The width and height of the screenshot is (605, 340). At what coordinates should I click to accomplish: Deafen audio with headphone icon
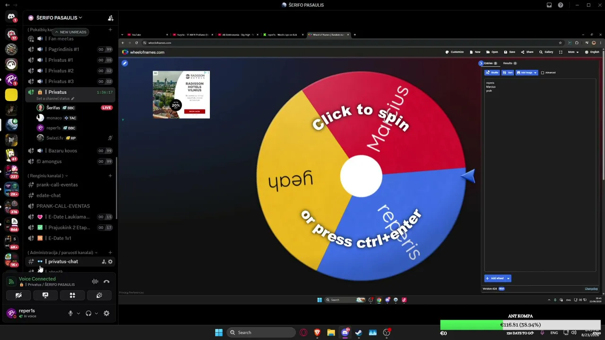click(88, 313)
